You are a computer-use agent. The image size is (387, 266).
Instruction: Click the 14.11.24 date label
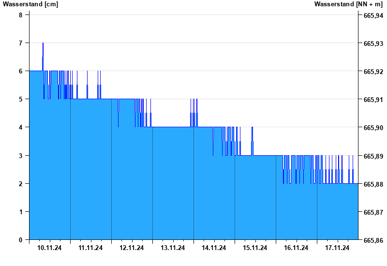(214, 248)
